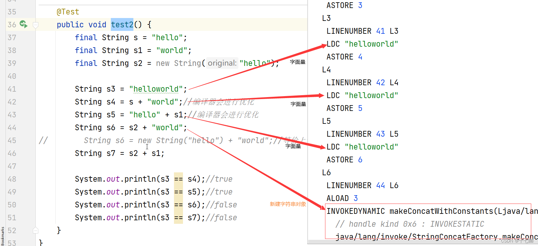Click "ASTORE 5" in bytecode view
Viewport: 538px width, 246px height.
[x=344, y=108]
